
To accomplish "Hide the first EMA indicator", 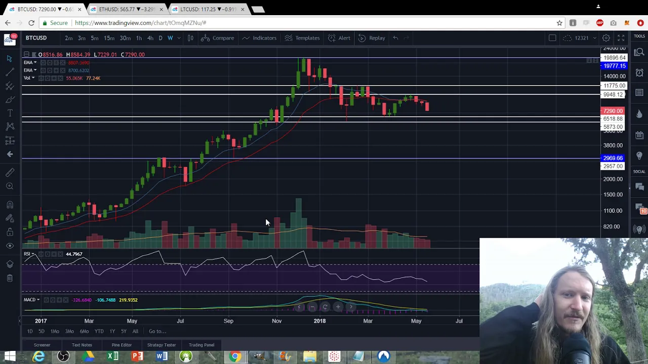I will 43,63.
